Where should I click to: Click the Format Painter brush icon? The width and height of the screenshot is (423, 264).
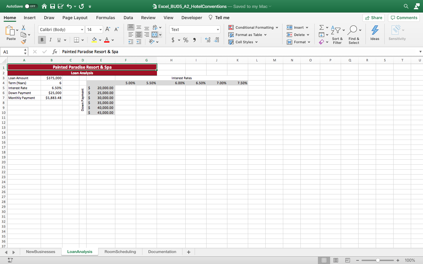(23, 42)
